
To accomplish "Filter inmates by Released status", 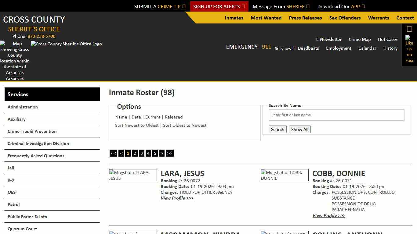I will [174, 117].
